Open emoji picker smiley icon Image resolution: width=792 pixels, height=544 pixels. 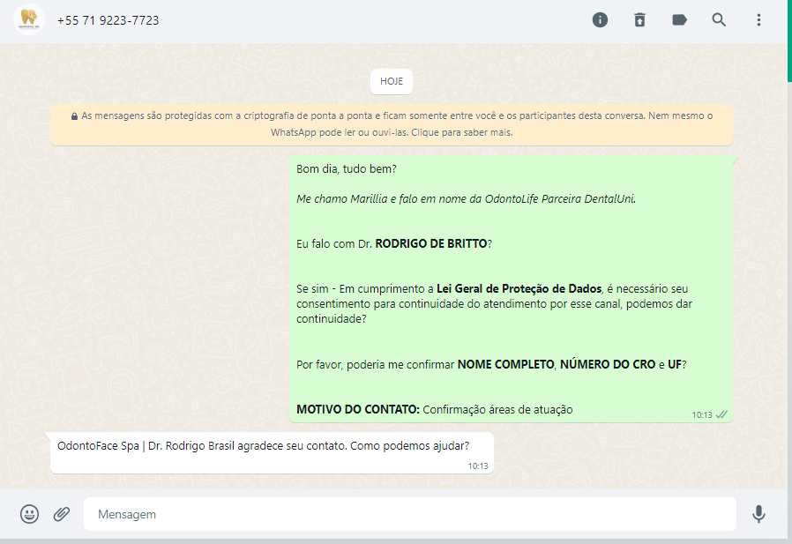click(x=29, y=514)
